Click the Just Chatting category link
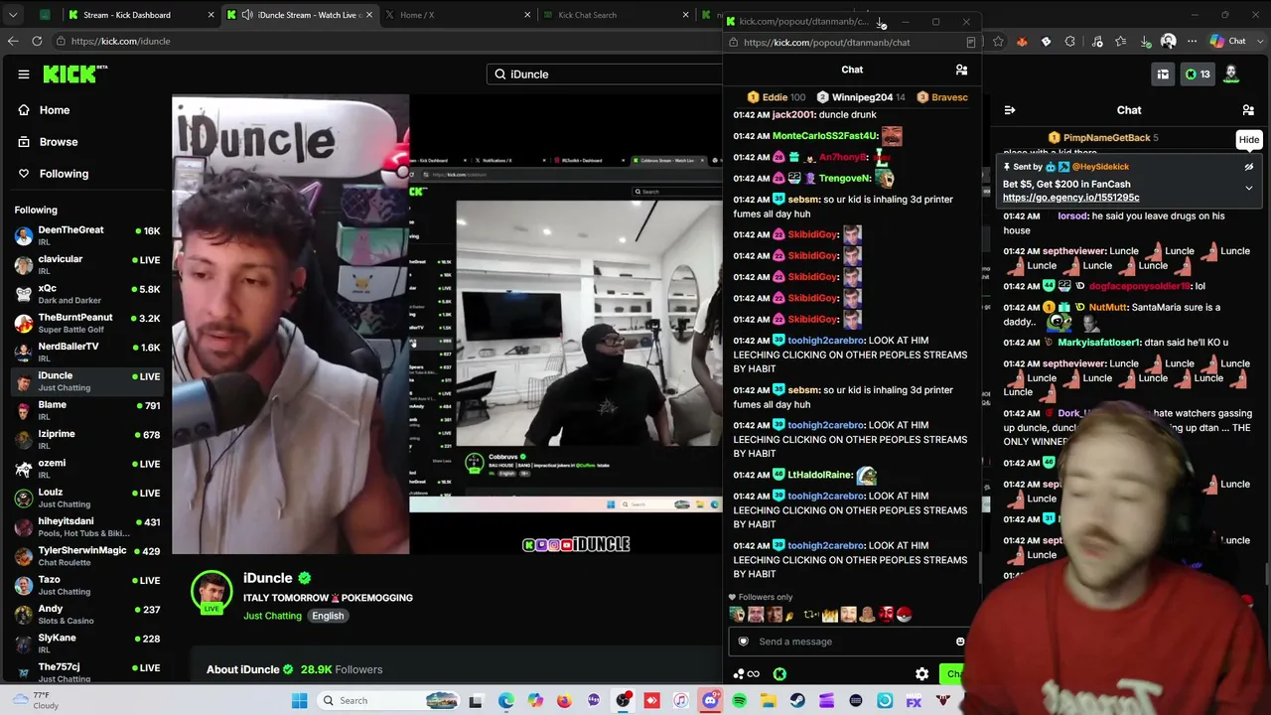 click(272, 616)
